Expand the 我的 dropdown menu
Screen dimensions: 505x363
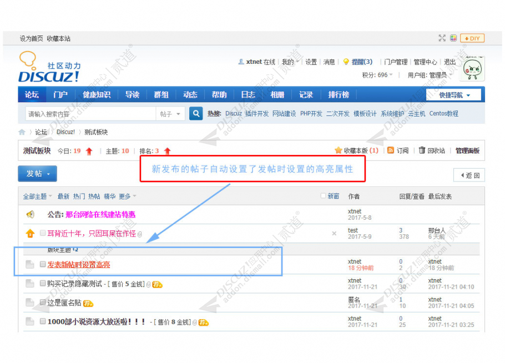click(x=291, y=62)
